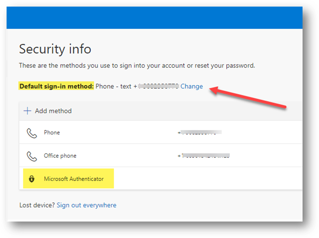Click the methods description sentence
Screen dimensions: 319x238
[137, 66]
